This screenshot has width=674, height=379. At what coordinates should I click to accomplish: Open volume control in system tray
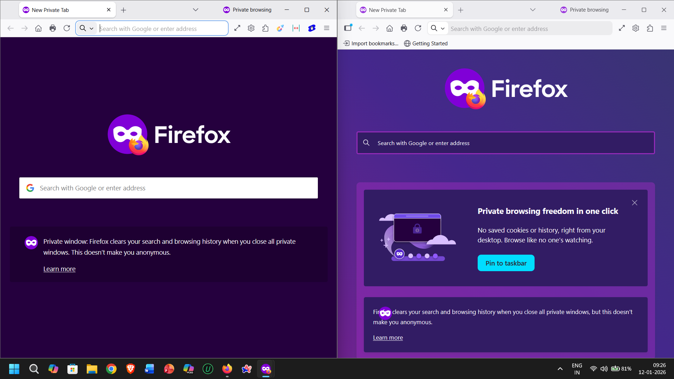point(604,369)
